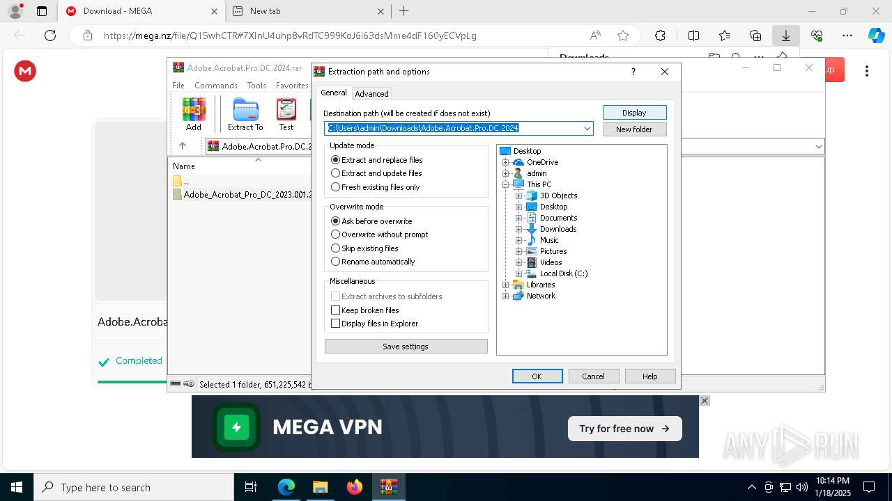Click the New folder button

(635, 129)
